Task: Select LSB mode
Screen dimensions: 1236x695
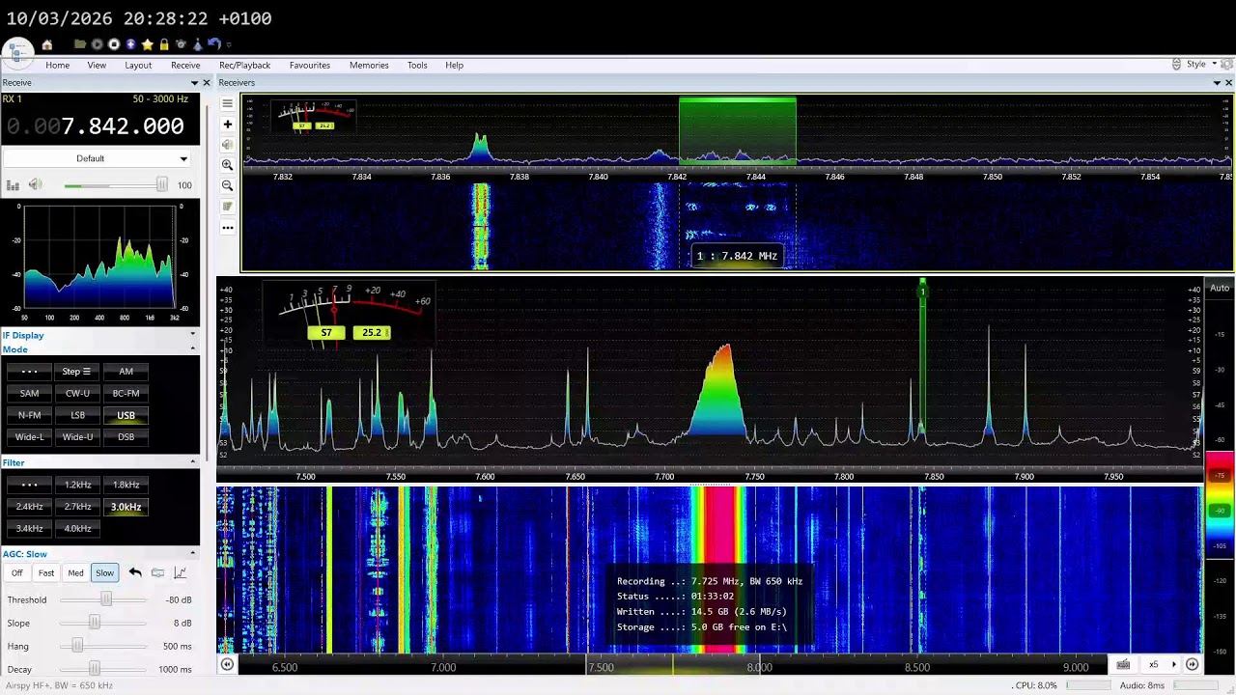Action: (x=77, y=415)
